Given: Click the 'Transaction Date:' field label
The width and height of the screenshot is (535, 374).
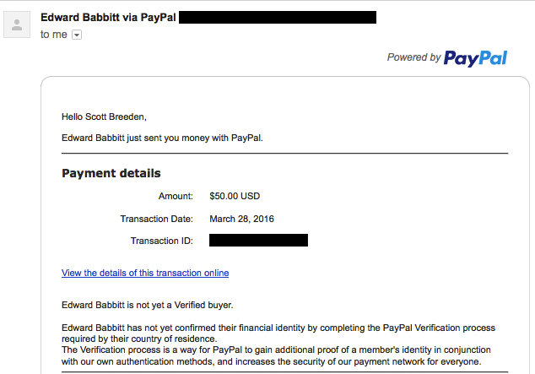Looking at the screenshot, I should 156,219.
